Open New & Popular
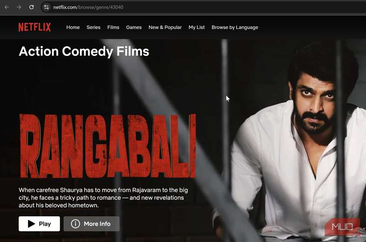Image resolution: width=366 pixels, height=242 pixels. coord(165,27)
